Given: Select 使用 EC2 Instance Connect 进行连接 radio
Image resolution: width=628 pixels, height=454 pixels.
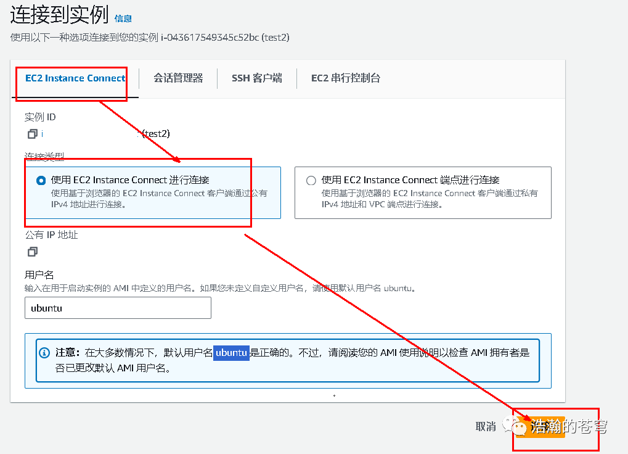Looking at the screenshot, I should pos(41,180).
